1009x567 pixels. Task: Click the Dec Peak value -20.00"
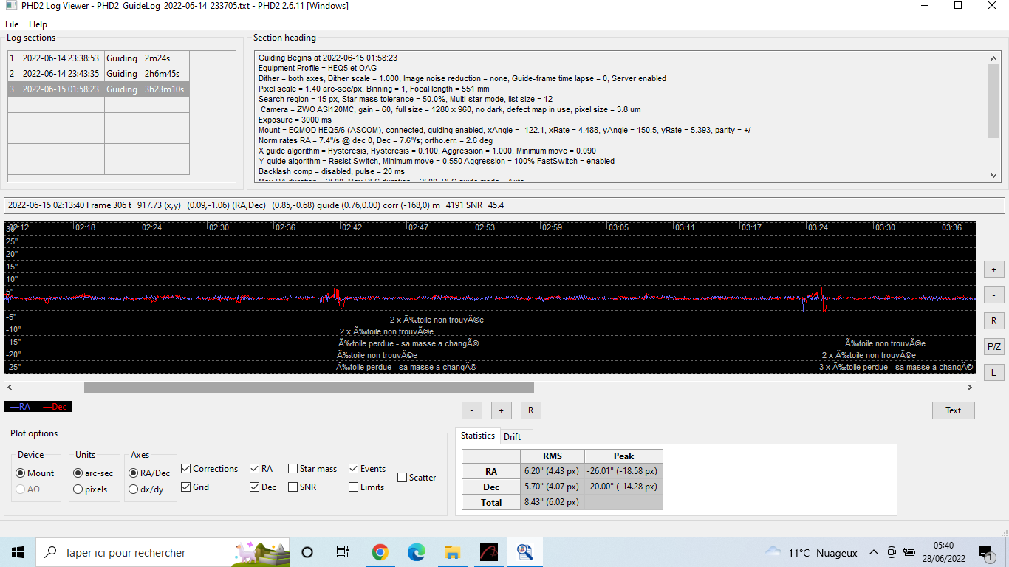pyautogui.click(x=623, y=487)
